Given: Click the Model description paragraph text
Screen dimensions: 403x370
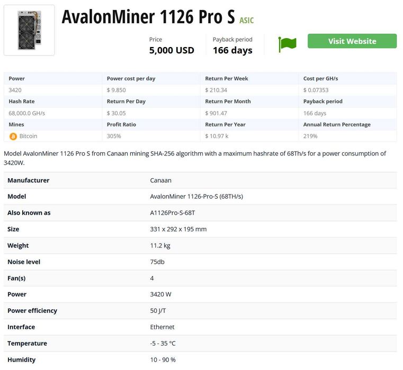Looking at the screenshot, I should pyautogui.click(x=195, y=158).
